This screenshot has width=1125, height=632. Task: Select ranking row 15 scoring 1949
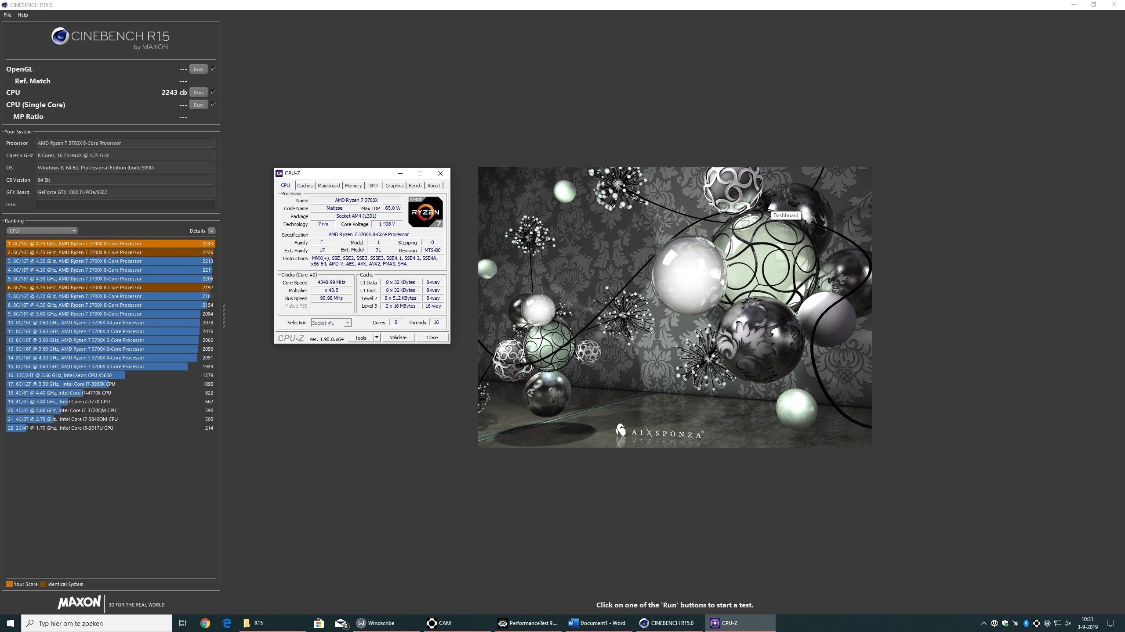[111, 366]
